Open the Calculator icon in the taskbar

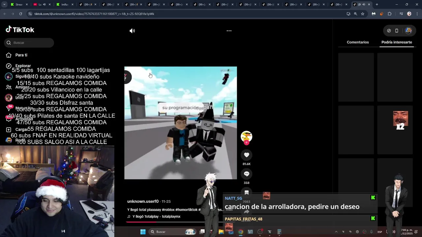coord(279,232)
